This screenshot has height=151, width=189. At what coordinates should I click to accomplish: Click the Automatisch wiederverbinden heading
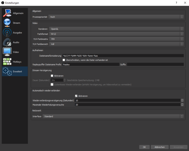46,91
